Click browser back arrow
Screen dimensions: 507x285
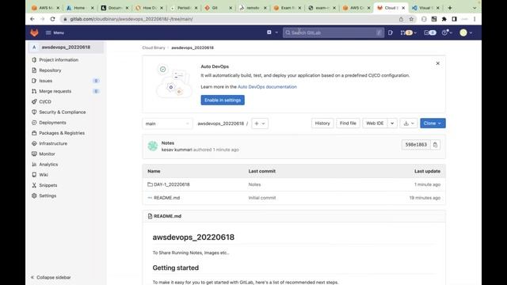click(32, 19)
